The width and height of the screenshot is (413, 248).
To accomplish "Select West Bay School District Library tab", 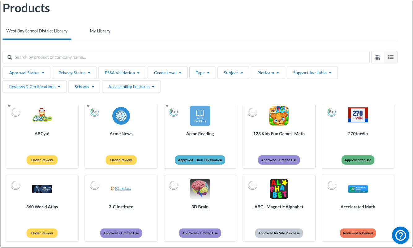I will (37, 31).
